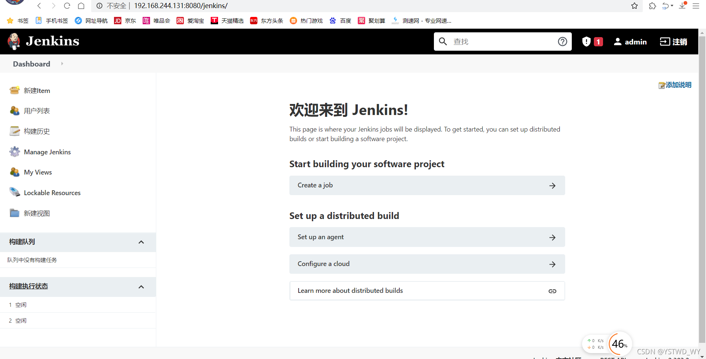
Task: Click the Create a job button
Action: 427,185
